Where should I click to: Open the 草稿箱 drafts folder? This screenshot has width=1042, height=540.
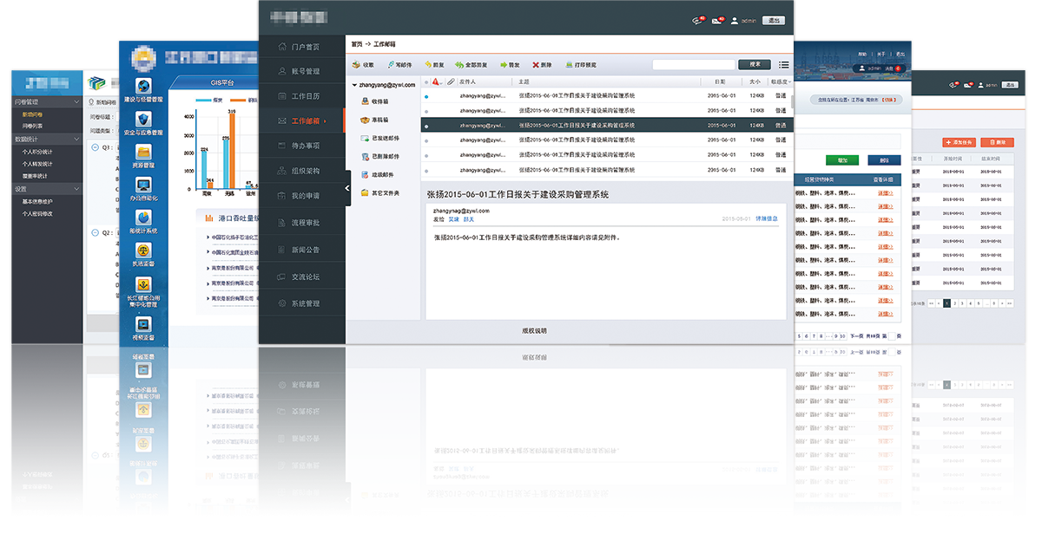373,120
